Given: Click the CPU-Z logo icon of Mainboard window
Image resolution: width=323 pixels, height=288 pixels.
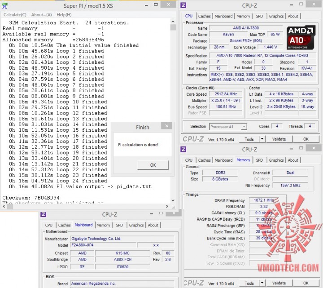Looking at the screenshot, I should 43,214.
